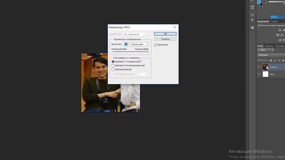Click lock all padlock icon
The image size is (285, 160).
pyautogui.click(x=283, y=60)
